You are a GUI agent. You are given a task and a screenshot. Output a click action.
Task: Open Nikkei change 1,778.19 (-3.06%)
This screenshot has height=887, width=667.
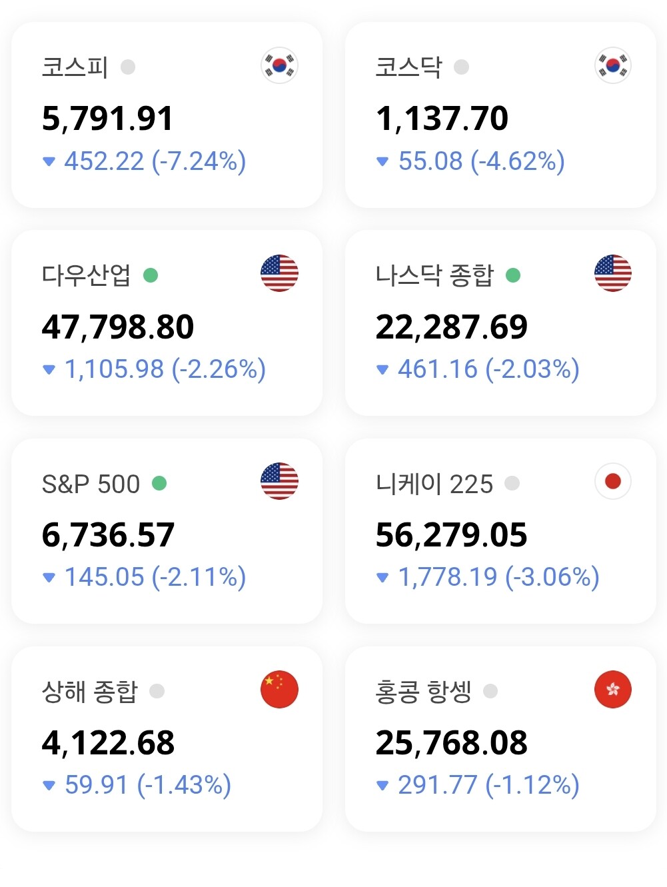pyautogui.click(x=498, y=577)
